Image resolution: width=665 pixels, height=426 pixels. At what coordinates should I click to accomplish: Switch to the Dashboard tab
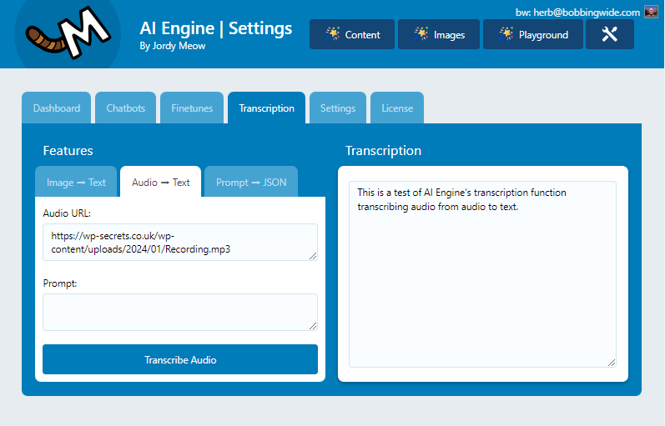pyautogui.click(x=57, y=108)
